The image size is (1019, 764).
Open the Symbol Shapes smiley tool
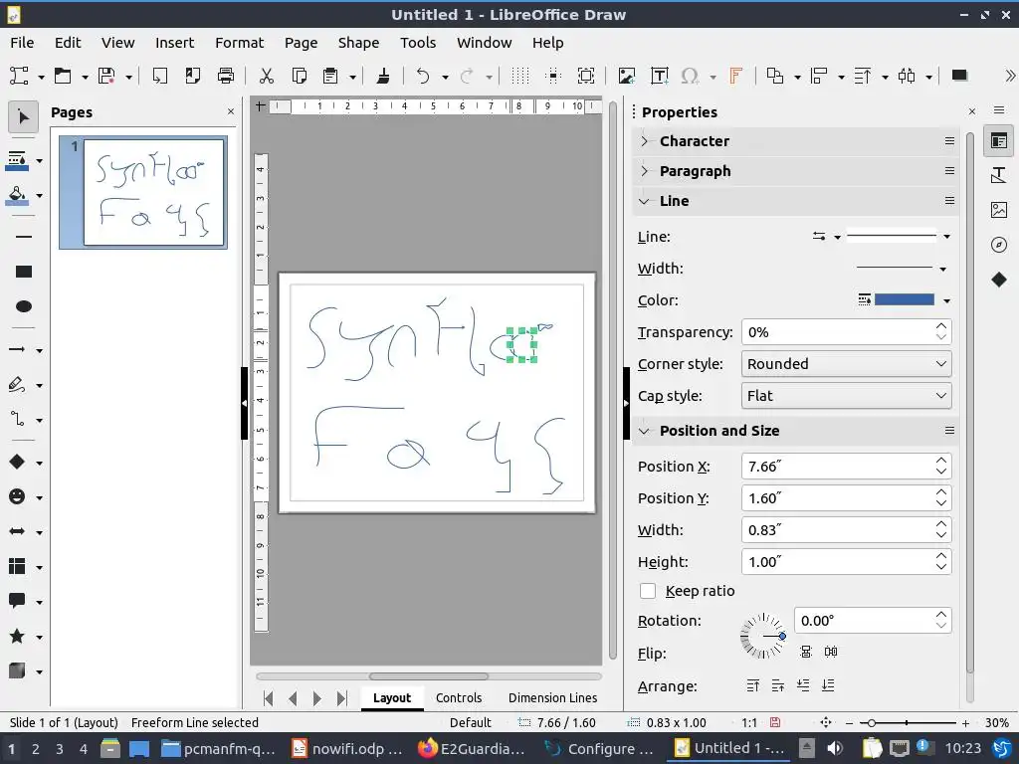(x=18, y=497)
